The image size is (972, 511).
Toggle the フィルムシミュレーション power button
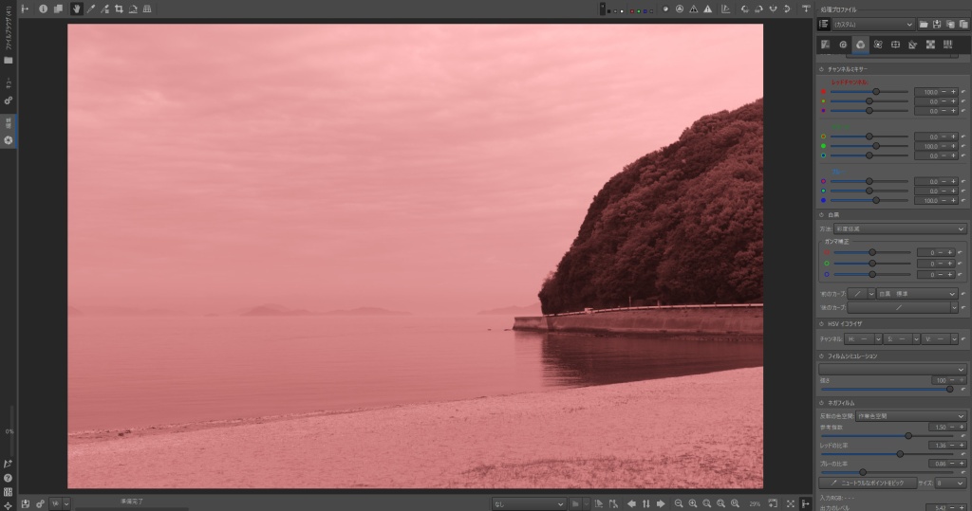[821, 356]
